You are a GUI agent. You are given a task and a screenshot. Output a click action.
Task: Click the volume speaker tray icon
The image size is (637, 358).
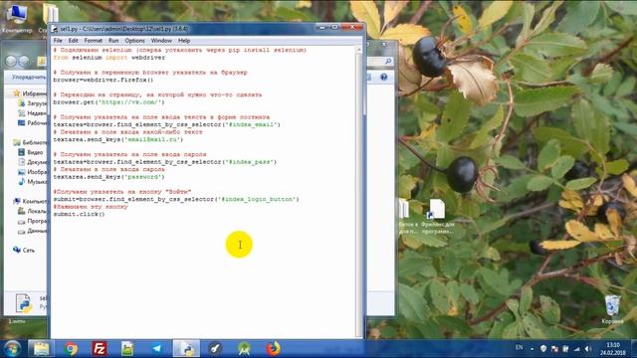point(588,349)
